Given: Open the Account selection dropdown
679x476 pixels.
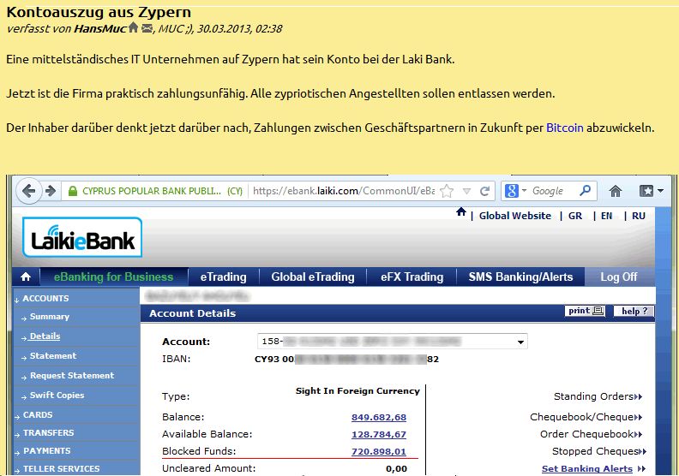Looking at the screenshot, I should click(393, 342).
